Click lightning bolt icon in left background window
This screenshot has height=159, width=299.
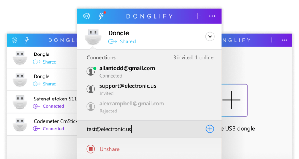[x=27, y=40]
